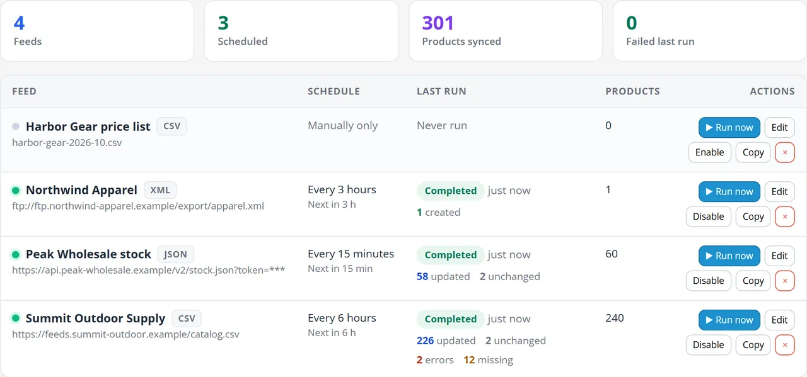Select the Harbor Gear price list name

pos(88,127)
